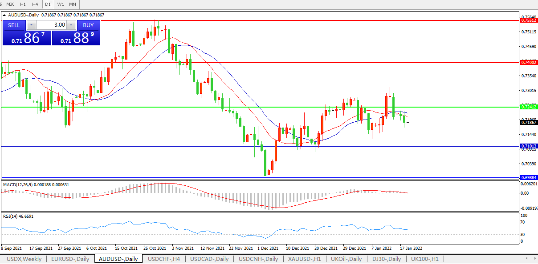Image resolution: width=538 pixels, height=264 pixels.
Task: Click the lot volume increase arrow
Action: (x=71, y=25)
